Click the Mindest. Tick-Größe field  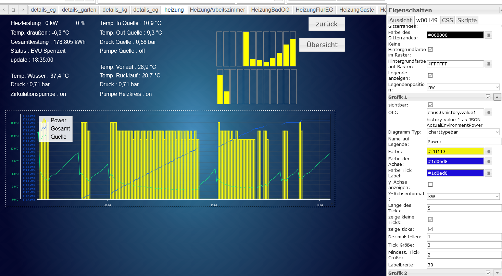[464, 255]
